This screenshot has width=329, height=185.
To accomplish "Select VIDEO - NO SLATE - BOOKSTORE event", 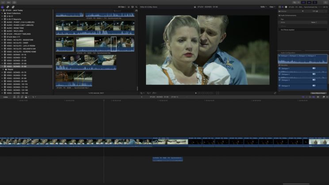I will 20,40.
